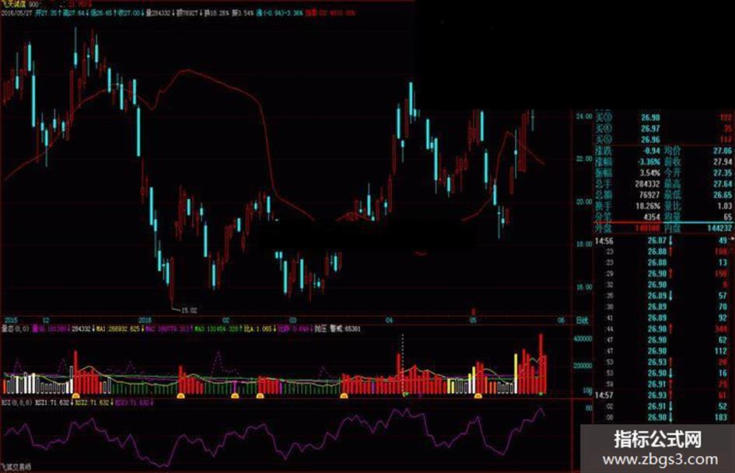The height and width of the screenshot is (473, 735).
Task: Click the 400000 volume axis label
Action: click(583, 339)
